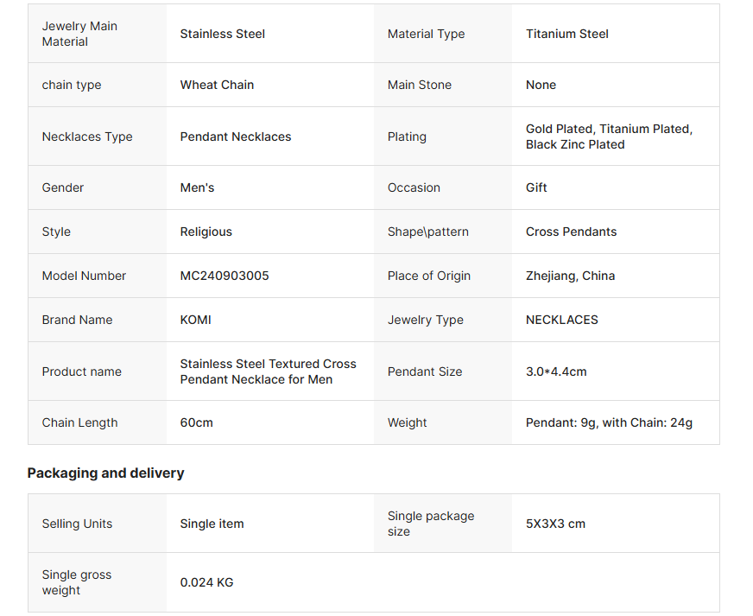753x616 pixels.
Task: Click the KOMI brand name
Action: pos(196,320)
